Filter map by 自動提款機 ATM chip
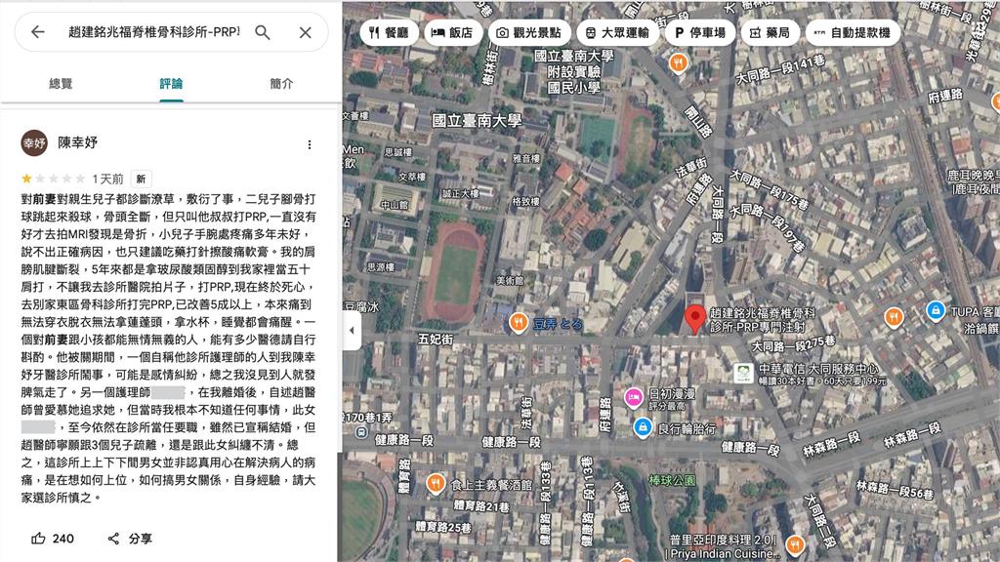The width and height of the screenshot is (1000, 562). coord(853,32)
